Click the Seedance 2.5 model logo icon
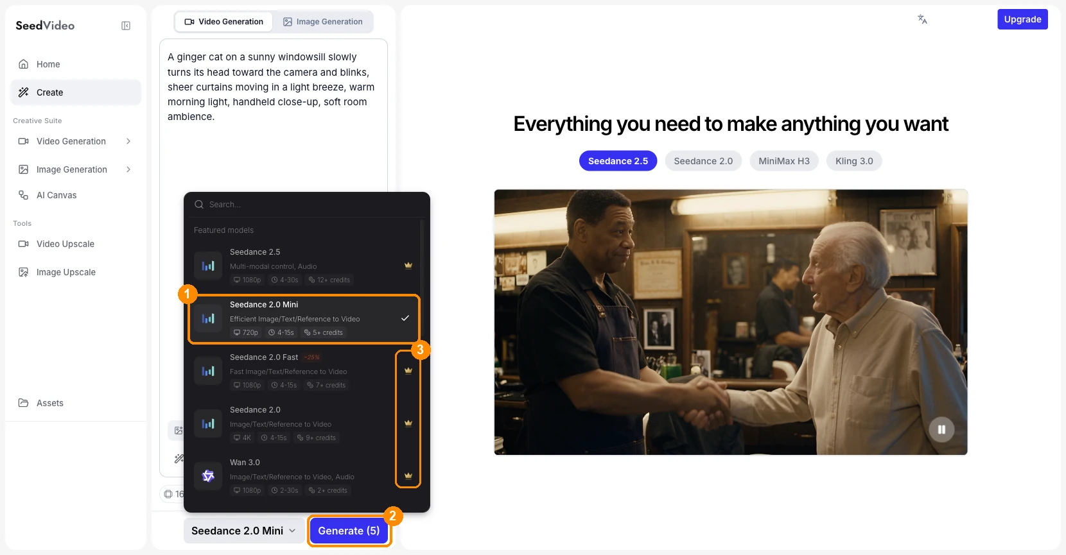Screen dimensions: 1066x555 [x=208, y=266]
